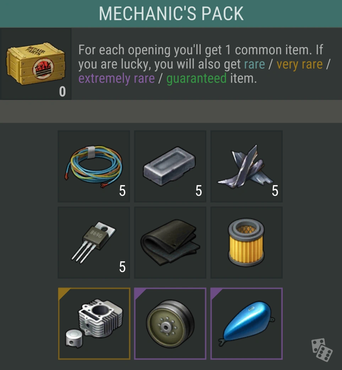Tap the purple corner marker on gas tank slot
The width and height of the screenshot is (342, 370).
216,293
